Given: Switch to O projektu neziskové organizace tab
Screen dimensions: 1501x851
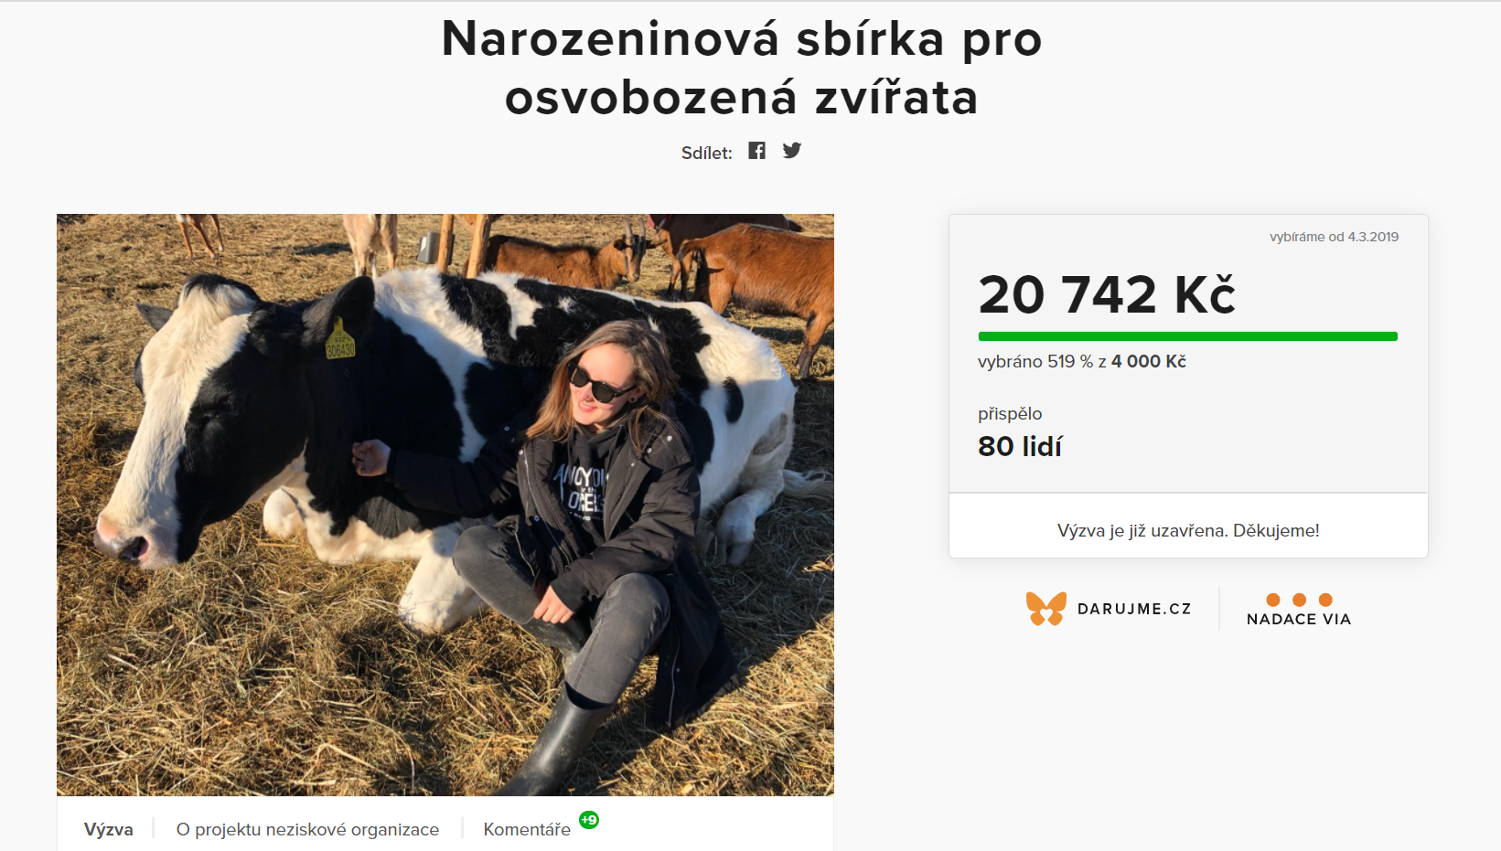Looking at the screenshot, I should click(307, 829).
